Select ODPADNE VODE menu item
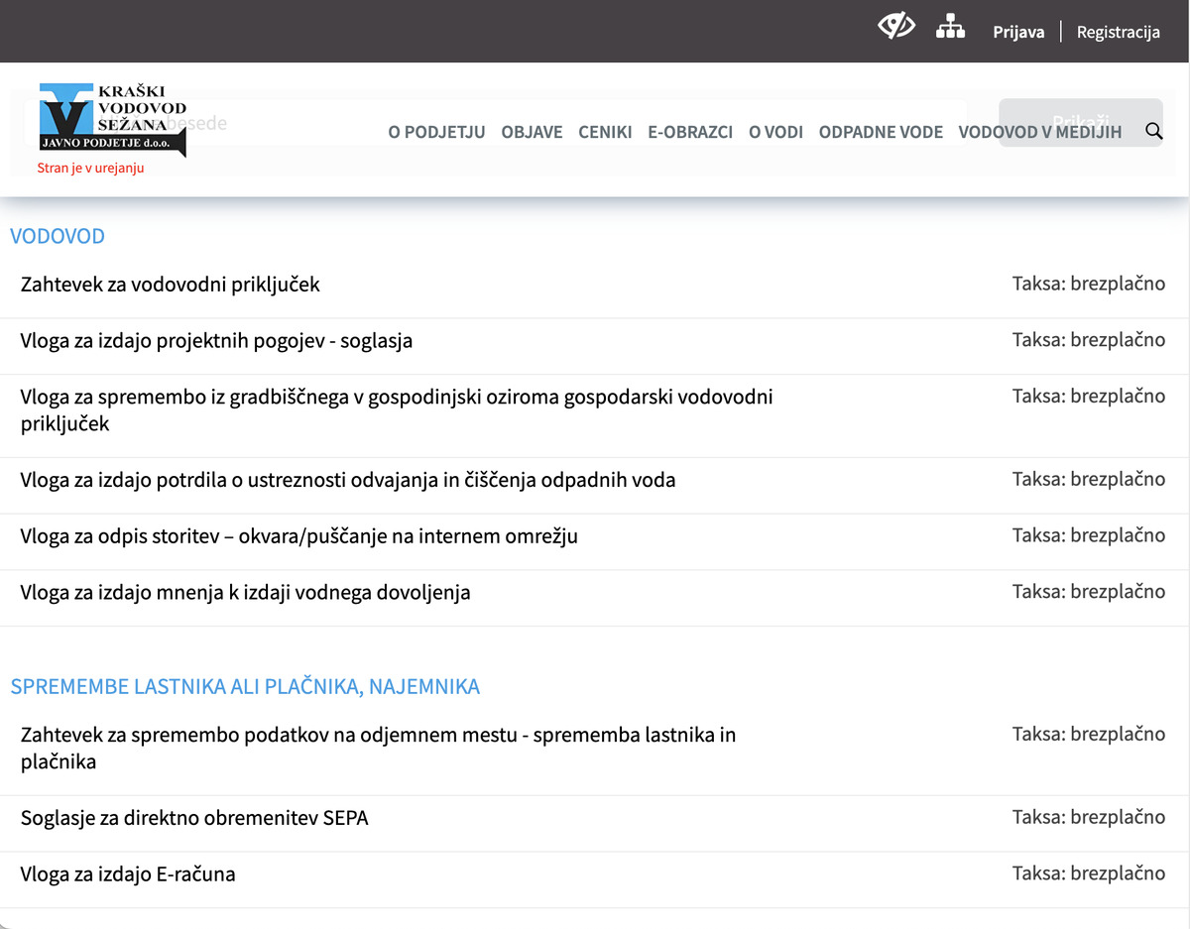The height and width of the screenshot is (929, 1190). click(x=881, y=132)
